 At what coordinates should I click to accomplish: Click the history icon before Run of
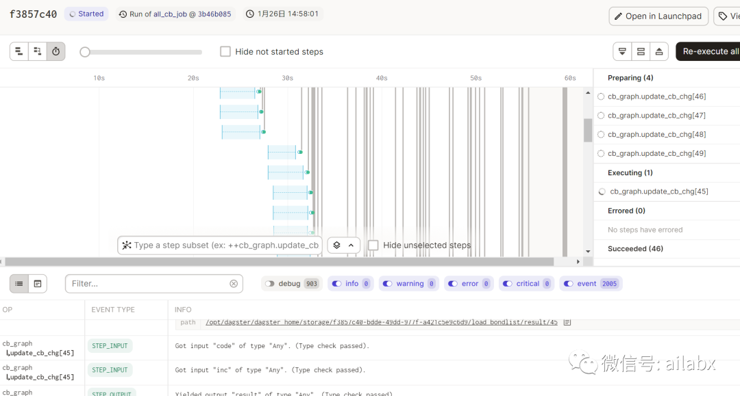coord(123,14)
